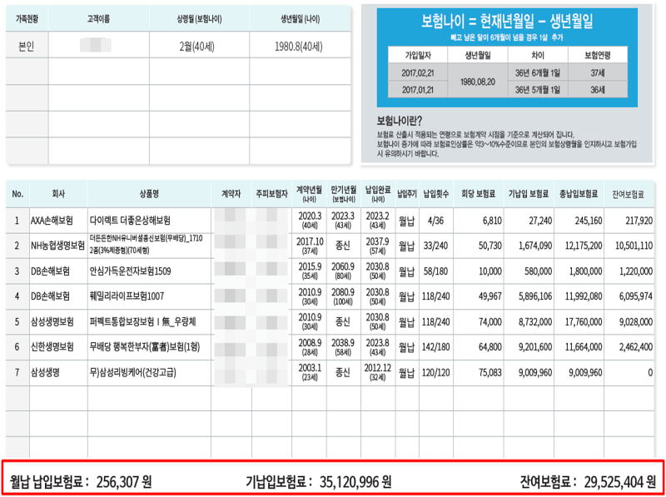
Task: Click the 잔여보험료 column header
Action: click(629, 194)
